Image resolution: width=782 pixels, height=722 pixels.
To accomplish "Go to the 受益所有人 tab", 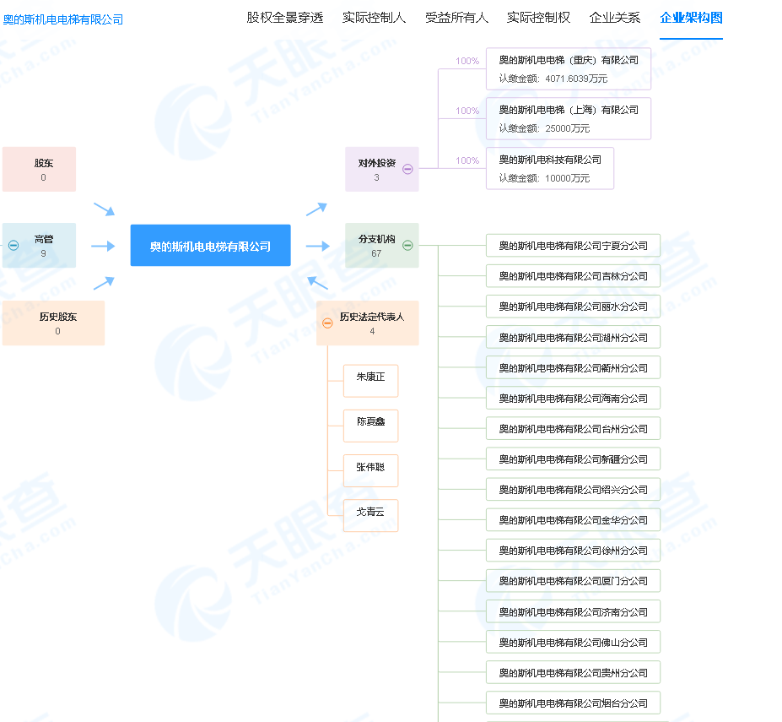I will [457, 18].
